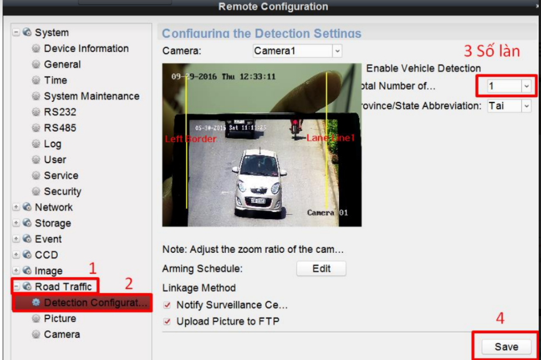Expand the Network tree node
The image size is (541, 360).
16,207
